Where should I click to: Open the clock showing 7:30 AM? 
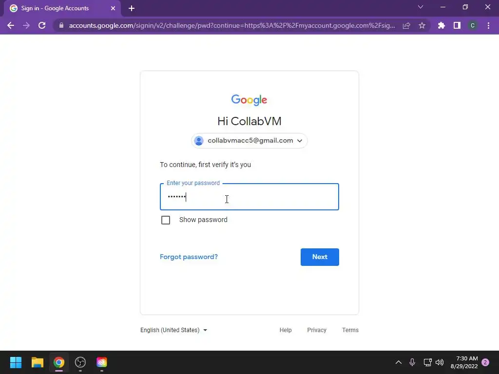[x=464, y=362]
